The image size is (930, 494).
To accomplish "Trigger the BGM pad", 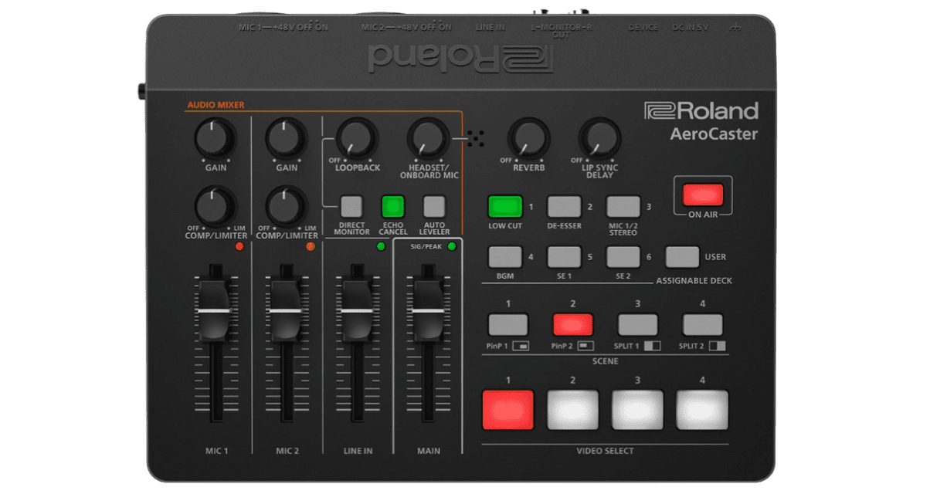I will (x=506, y=255).
